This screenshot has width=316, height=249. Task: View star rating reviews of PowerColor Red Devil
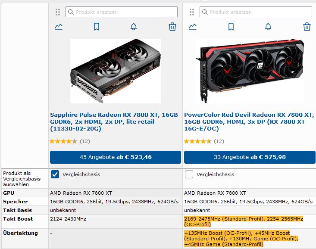click(x=204, y=141)
